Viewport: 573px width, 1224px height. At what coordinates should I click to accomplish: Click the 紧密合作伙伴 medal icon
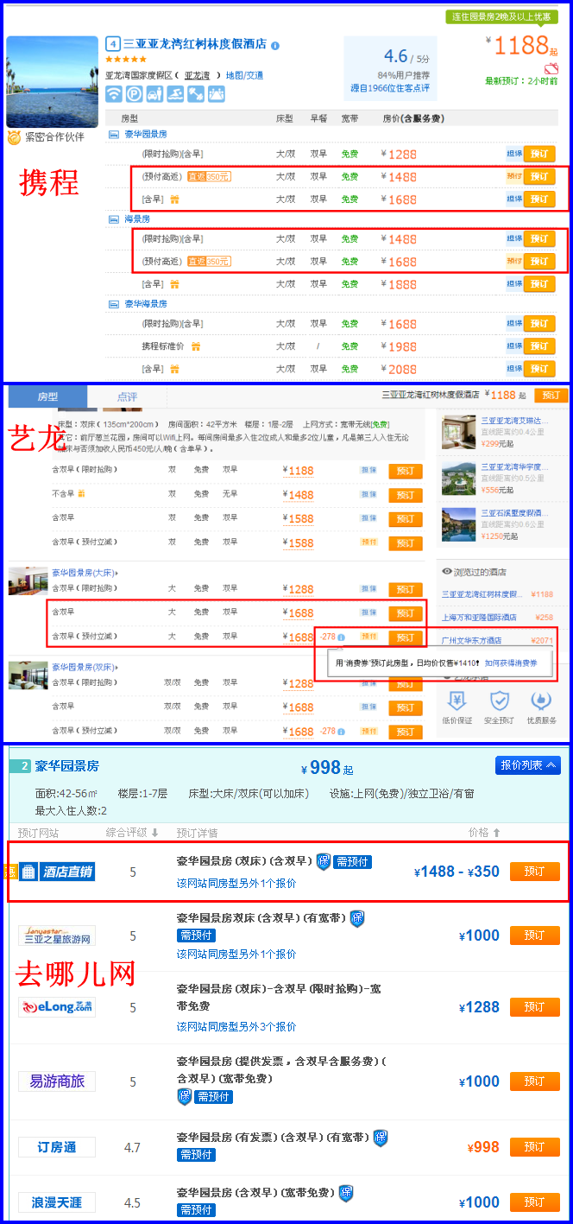point(14,137)
